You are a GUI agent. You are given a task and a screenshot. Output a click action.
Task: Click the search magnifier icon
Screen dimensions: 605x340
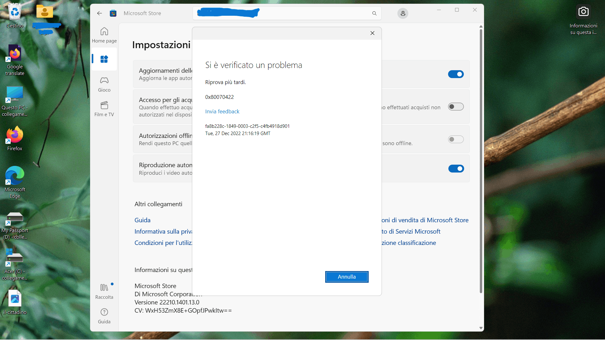(374, 14)
